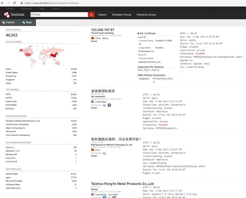246x198 pixels.
Task: Focus the search field containing thinkphp
Action: pos(59,15)
